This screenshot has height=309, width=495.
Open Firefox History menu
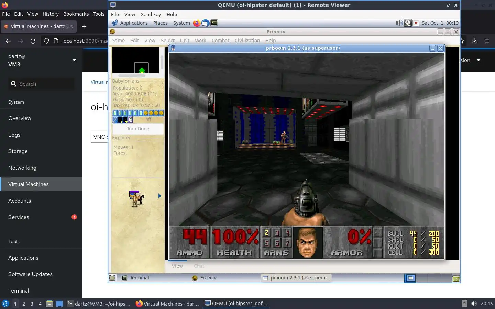[51, 14]
